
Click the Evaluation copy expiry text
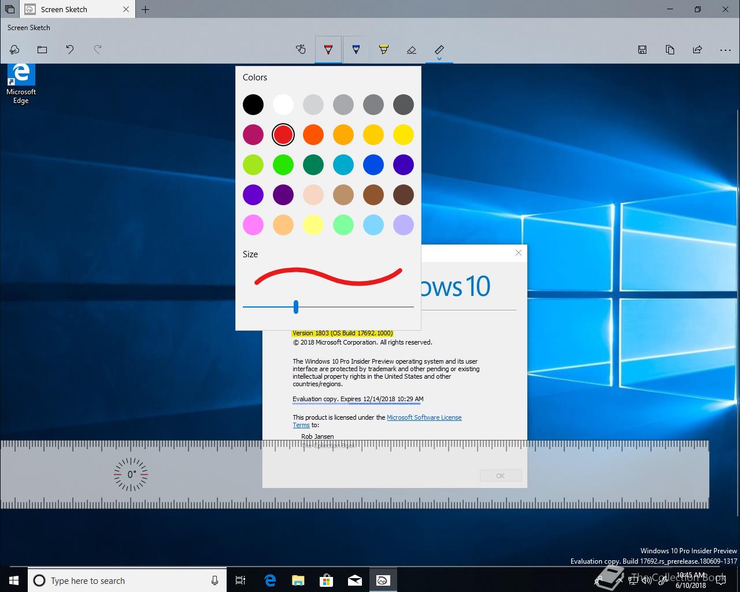pyautogui.click(x=358, y=399)
